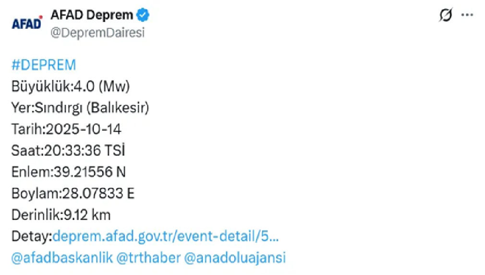Open the #DEPREM hashtag

tap(44, 65)
